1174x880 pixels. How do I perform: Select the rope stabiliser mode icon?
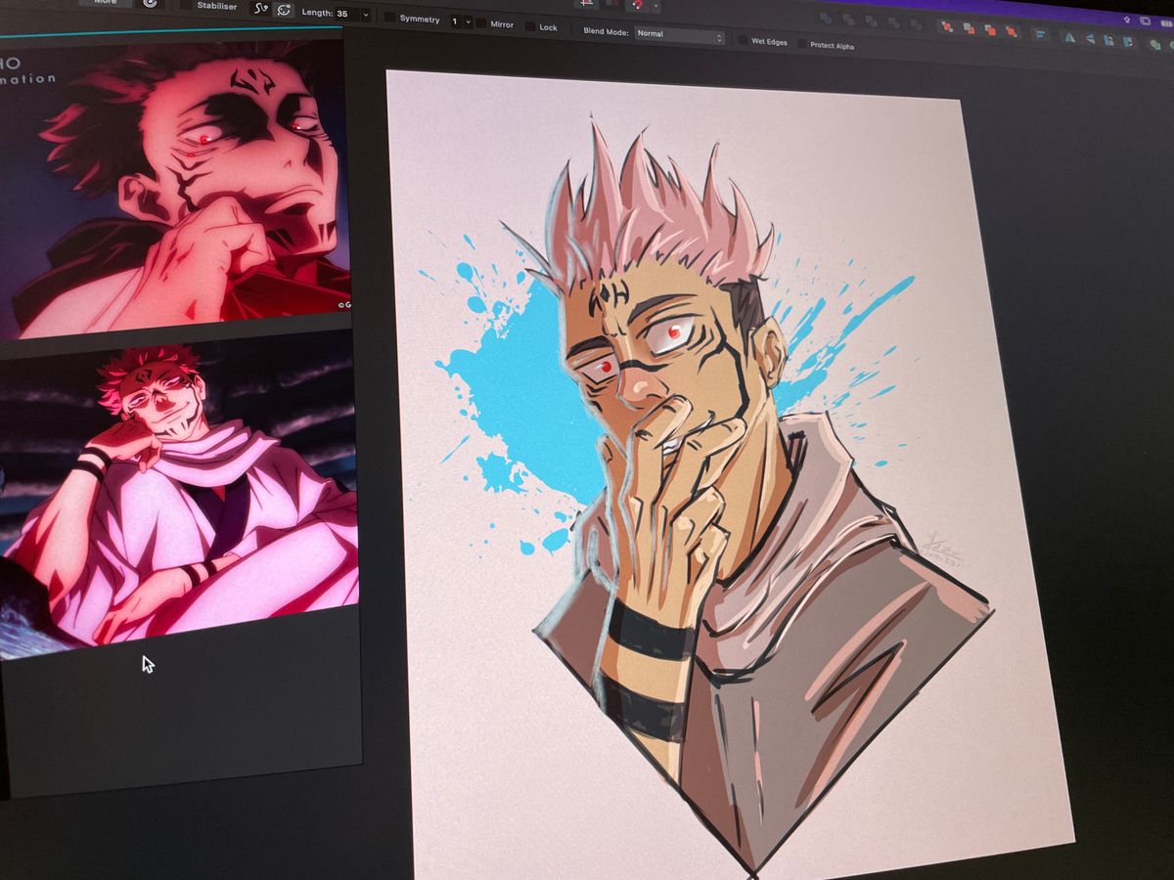coord(260,8)
